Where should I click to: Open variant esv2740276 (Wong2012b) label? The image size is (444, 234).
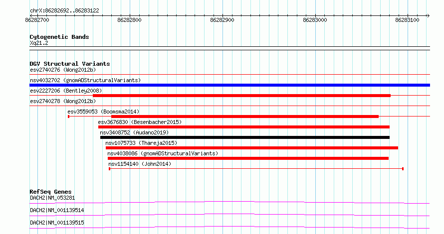coord(63,70)
